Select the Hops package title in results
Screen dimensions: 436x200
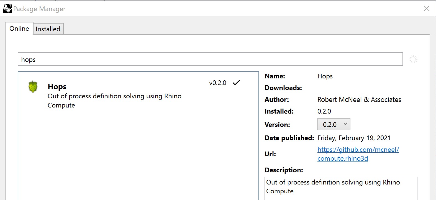pos(57,87)
